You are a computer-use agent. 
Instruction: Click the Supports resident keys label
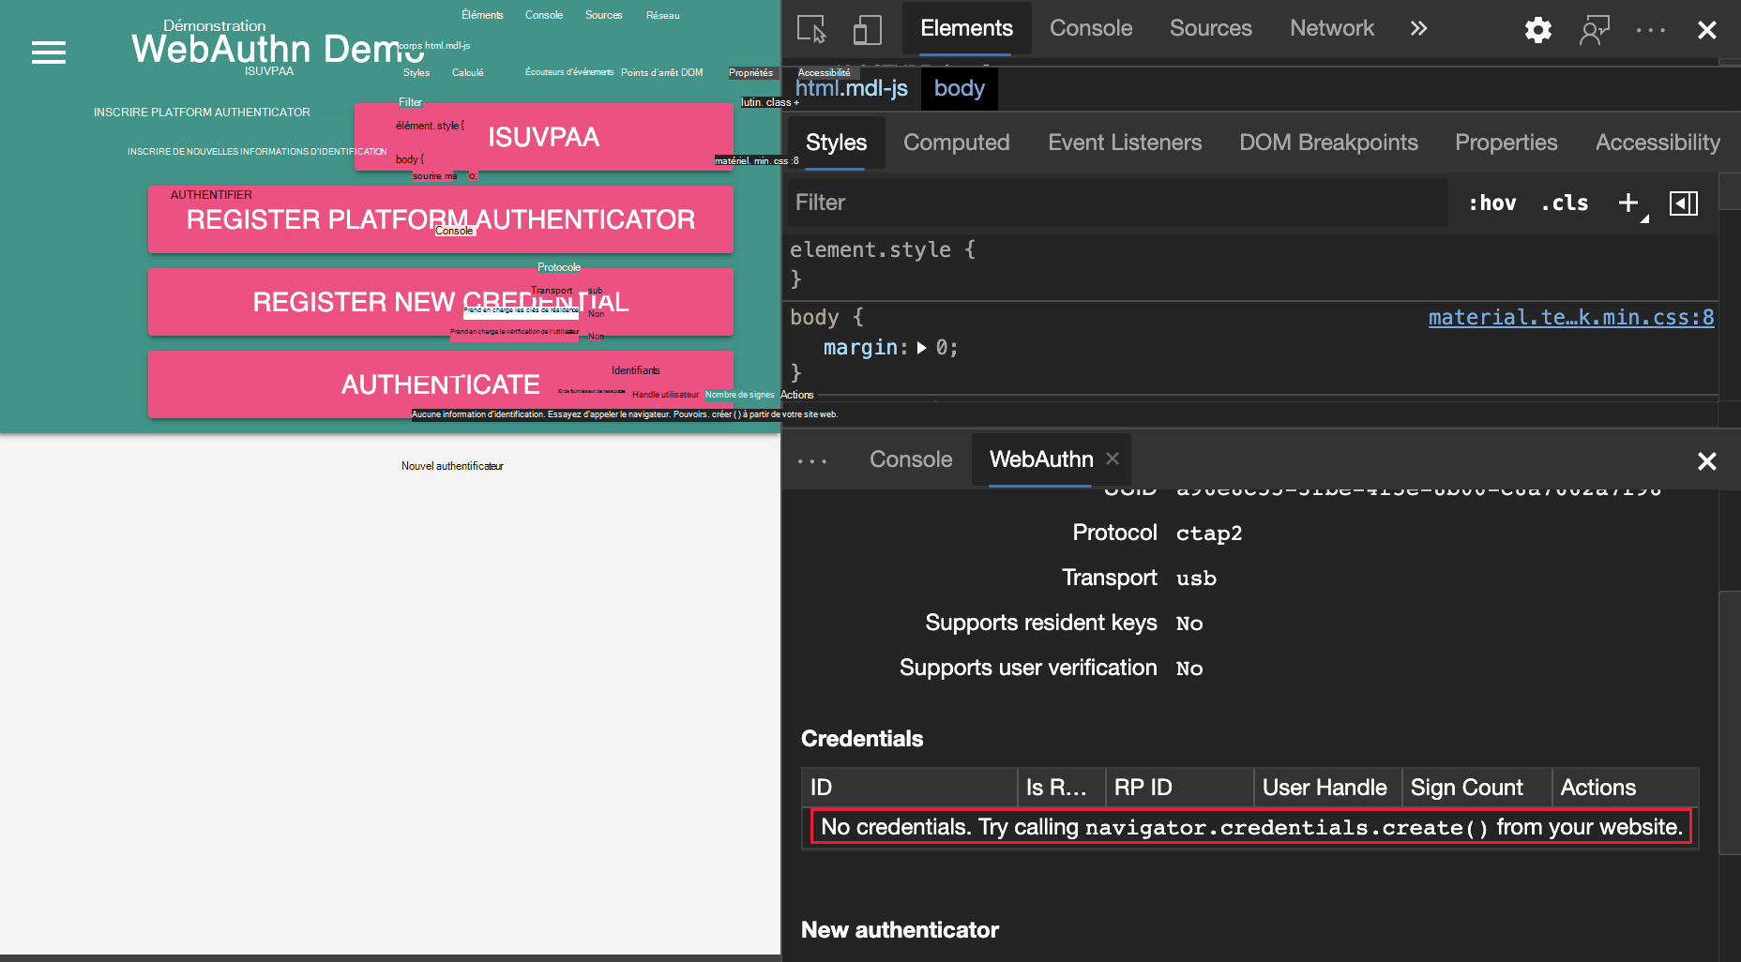tap(1041, 623)
